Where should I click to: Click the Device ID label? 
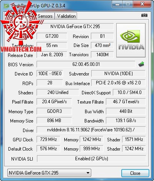coord(24,74)
